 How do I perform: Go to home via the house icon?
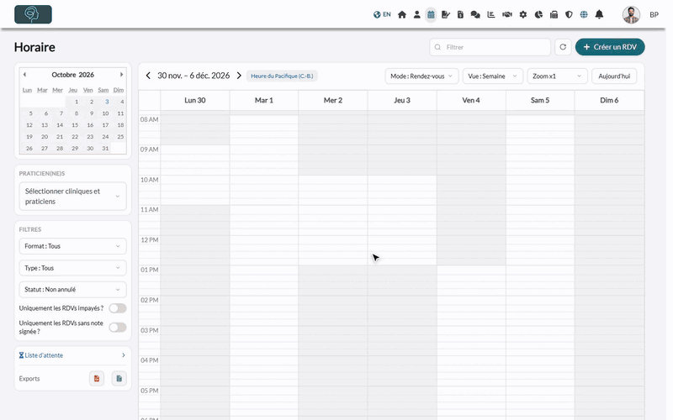[x=402, y=14]
